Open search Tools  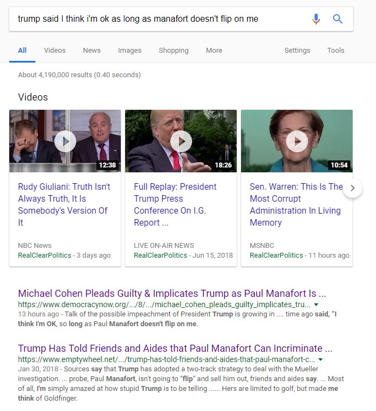coord(336,51)
